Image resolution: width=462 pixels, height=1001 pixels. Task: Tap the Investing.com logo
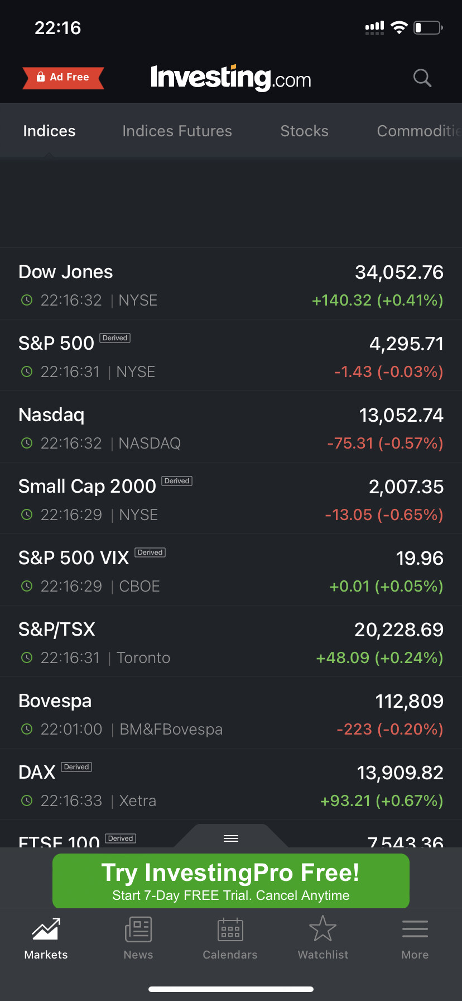[230, 78]
